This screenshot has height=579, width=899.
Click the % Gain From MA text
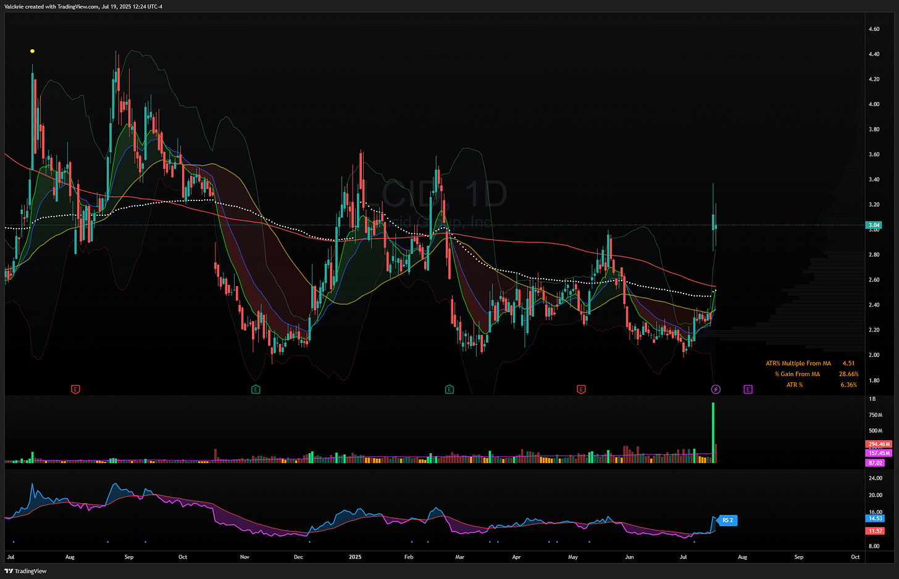pyautogui.click(x=797, y=374)
